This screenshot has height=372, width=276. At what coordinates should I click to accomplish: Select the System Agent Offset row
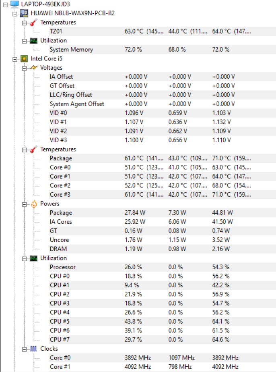click(162, 104)
